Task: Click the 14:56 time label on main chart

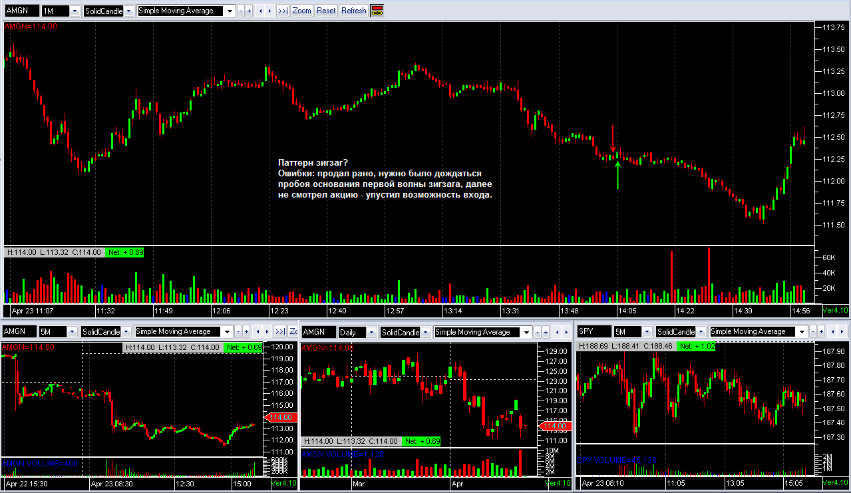Action: [801, 311]
